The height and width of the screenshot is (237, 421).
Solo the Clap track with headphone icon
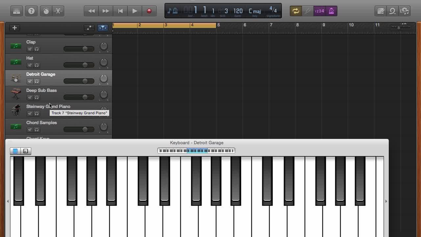[37, 49]
